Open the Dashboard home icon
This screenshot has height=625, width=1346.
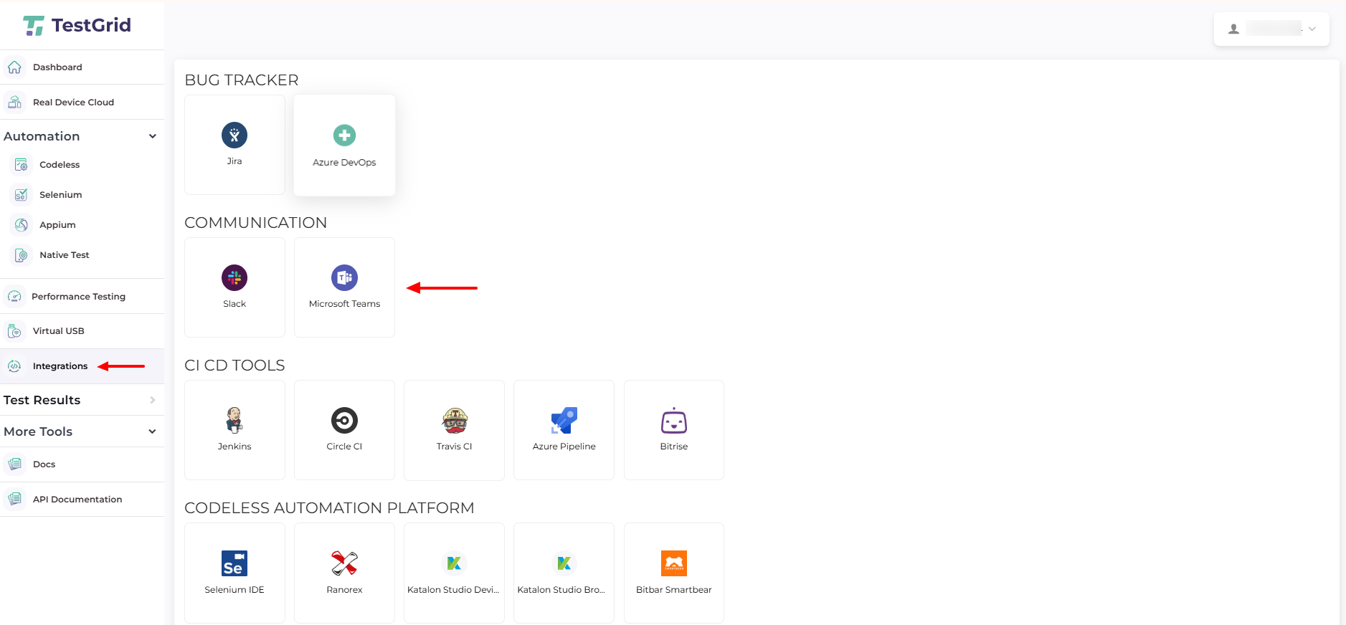[x=14, y=67]
